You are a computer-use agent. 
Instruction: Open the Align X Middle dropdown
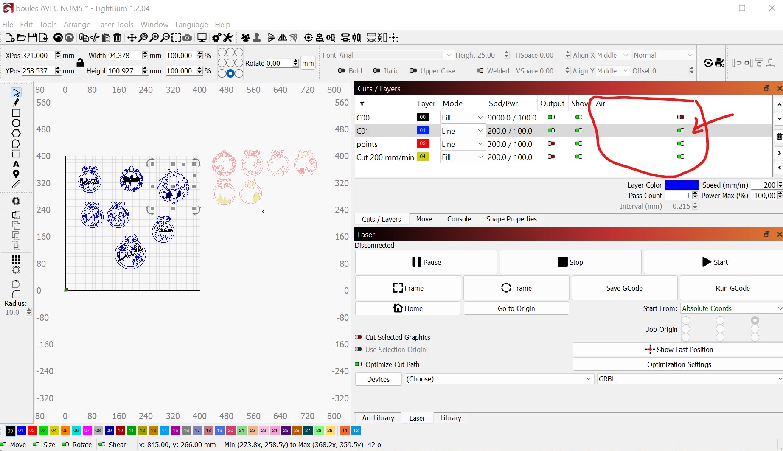point(612,55)
